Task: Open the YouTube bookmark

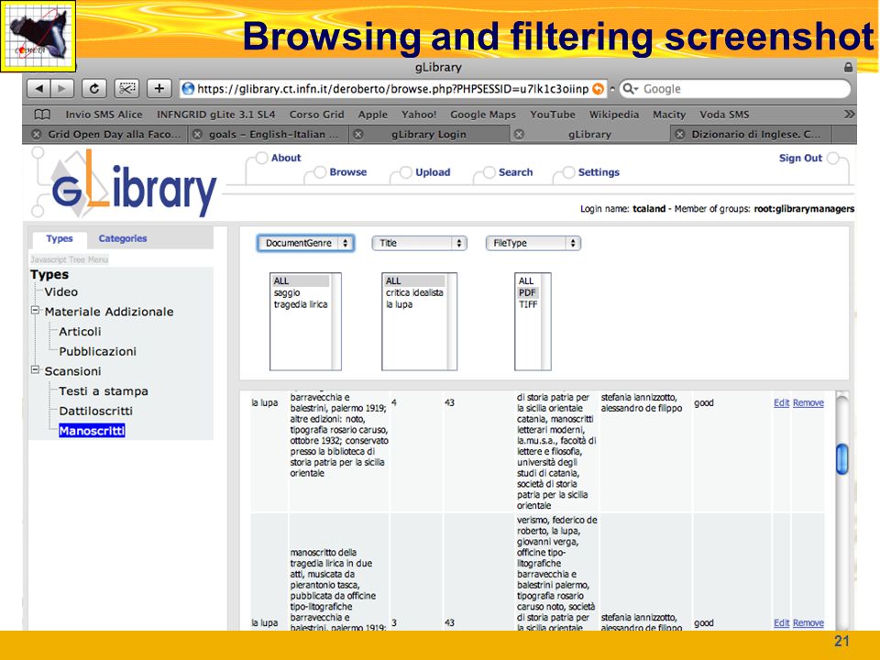Action: point(552,115)
